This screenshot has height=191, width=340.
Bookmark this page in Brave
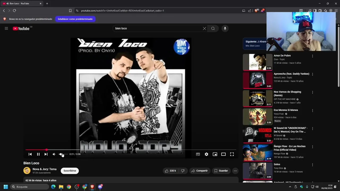(70, 11)
